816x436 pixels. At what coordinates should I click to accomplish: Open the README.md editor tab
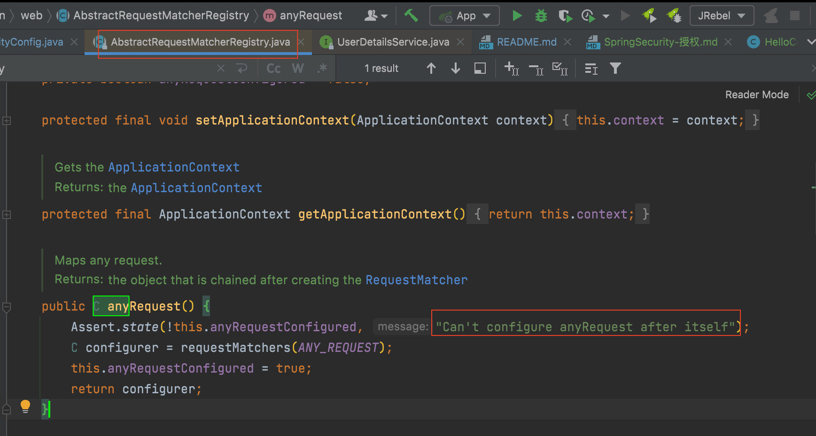click(526, 42)
